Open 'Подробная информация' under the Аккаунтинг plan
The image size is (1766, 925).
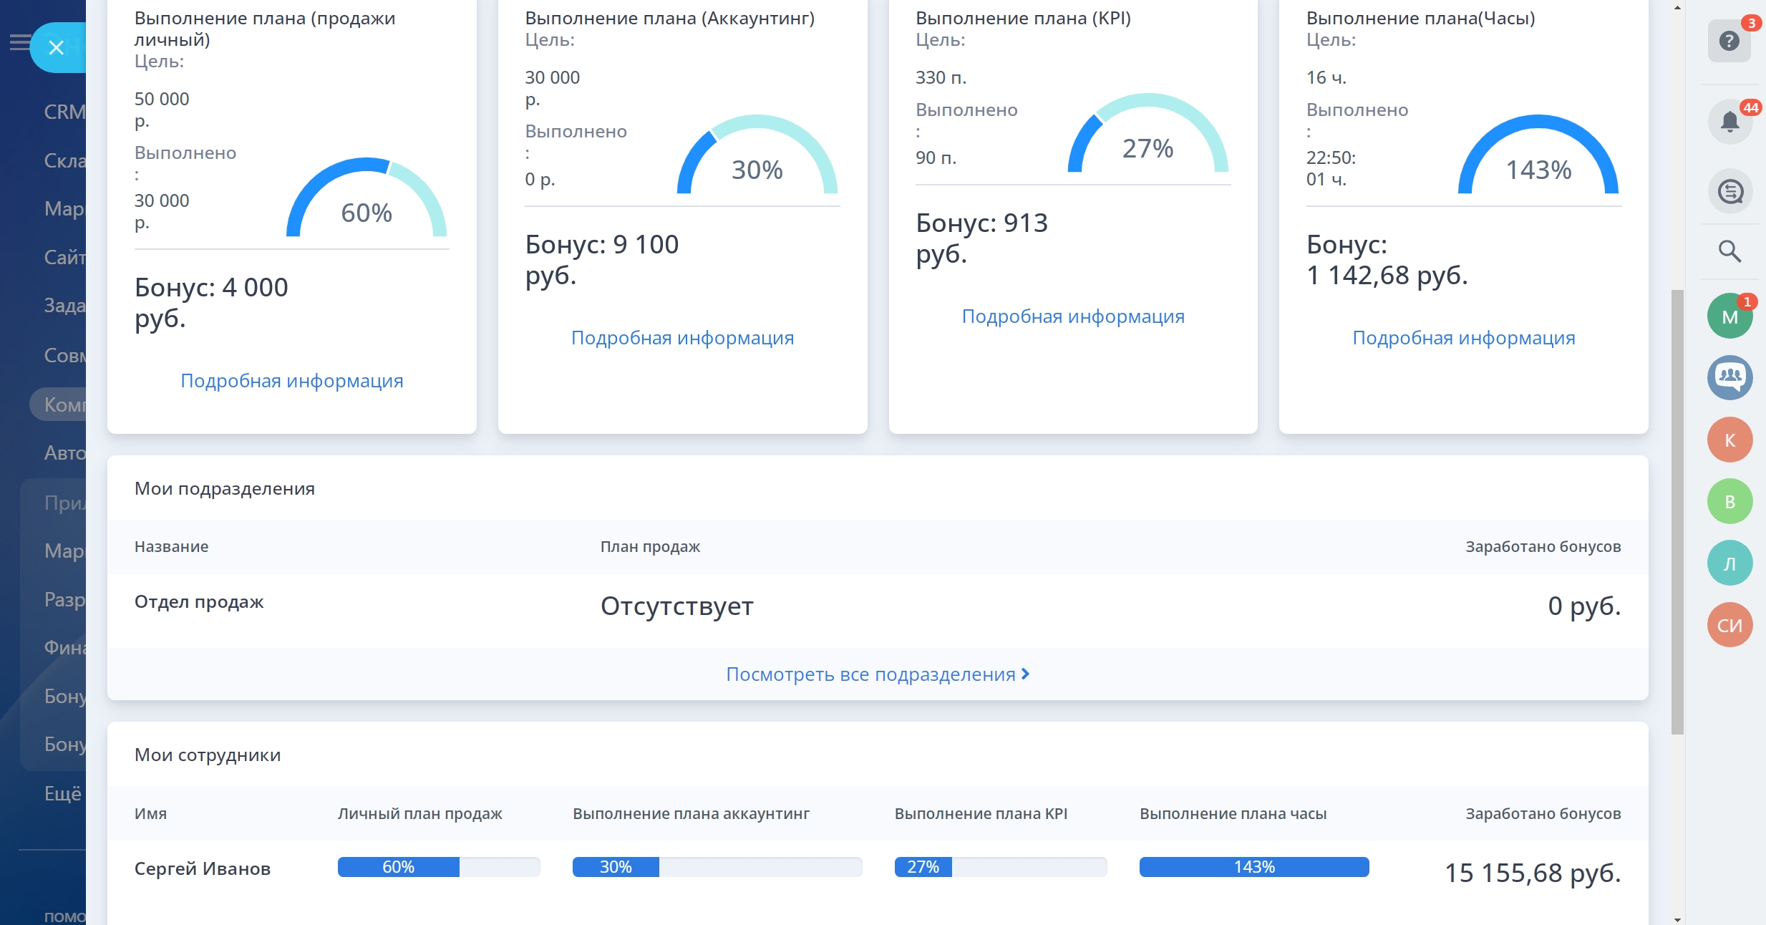tap(682, 337)
